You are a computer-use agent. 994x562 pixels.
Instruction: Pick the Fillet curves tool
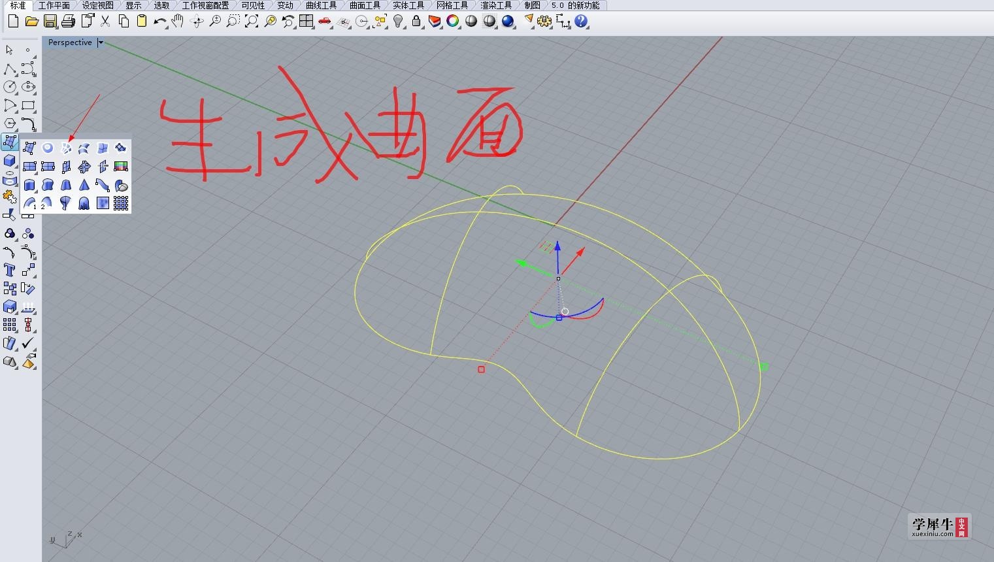pos(28,124)
